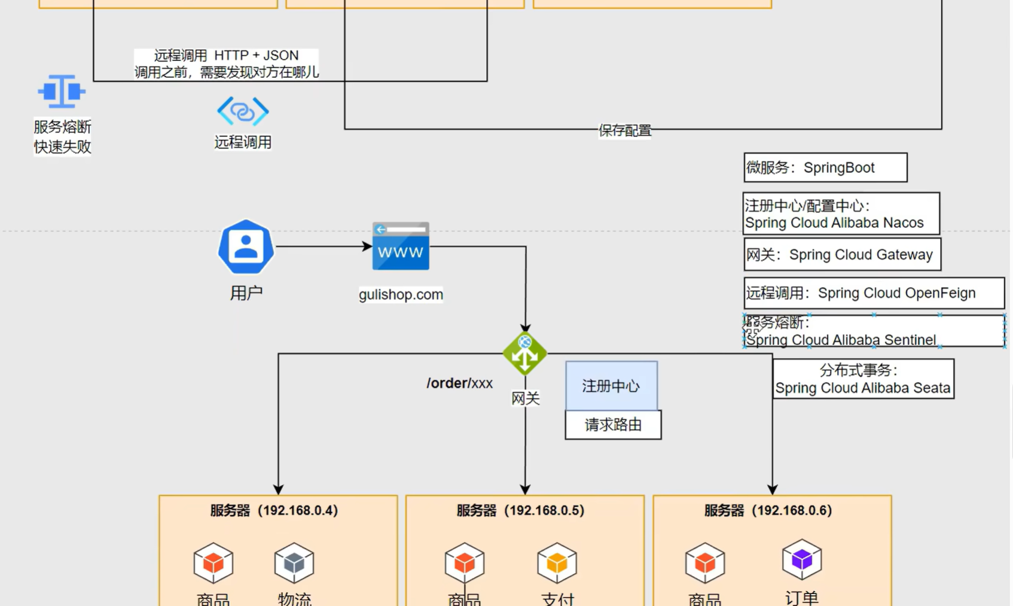This screenshot has height=606, width=1013.
Task: Select the 请求路由 box
Action: tap(613, 425)
